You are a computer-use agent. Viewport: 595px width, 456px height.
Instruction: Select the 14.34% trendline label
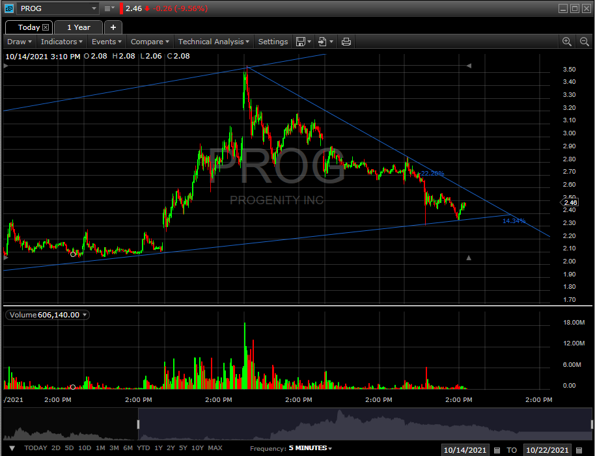(x=514, y=221)
